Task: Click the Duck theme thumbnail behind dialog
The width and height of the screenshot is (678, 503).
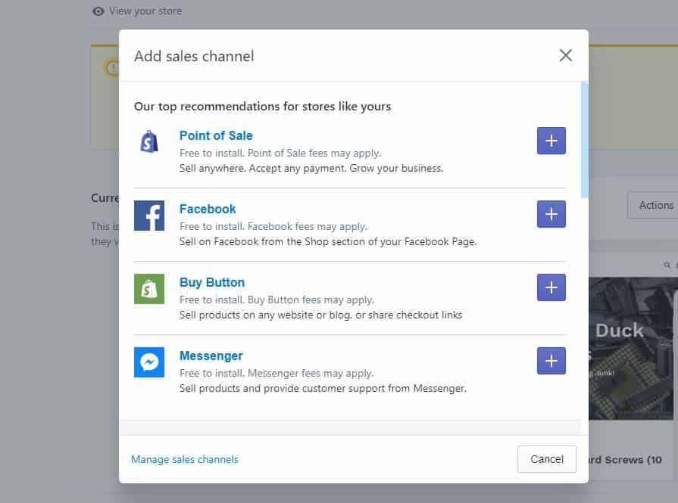Action: [631, 349]
